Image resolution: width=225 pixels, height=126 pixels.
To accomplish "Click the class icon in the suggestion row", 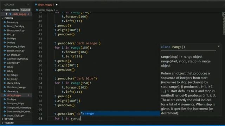I will [82, 113].
